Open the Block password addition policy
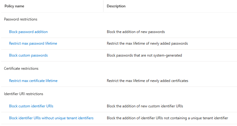237x126 pixels. click(x=28, y=32)
